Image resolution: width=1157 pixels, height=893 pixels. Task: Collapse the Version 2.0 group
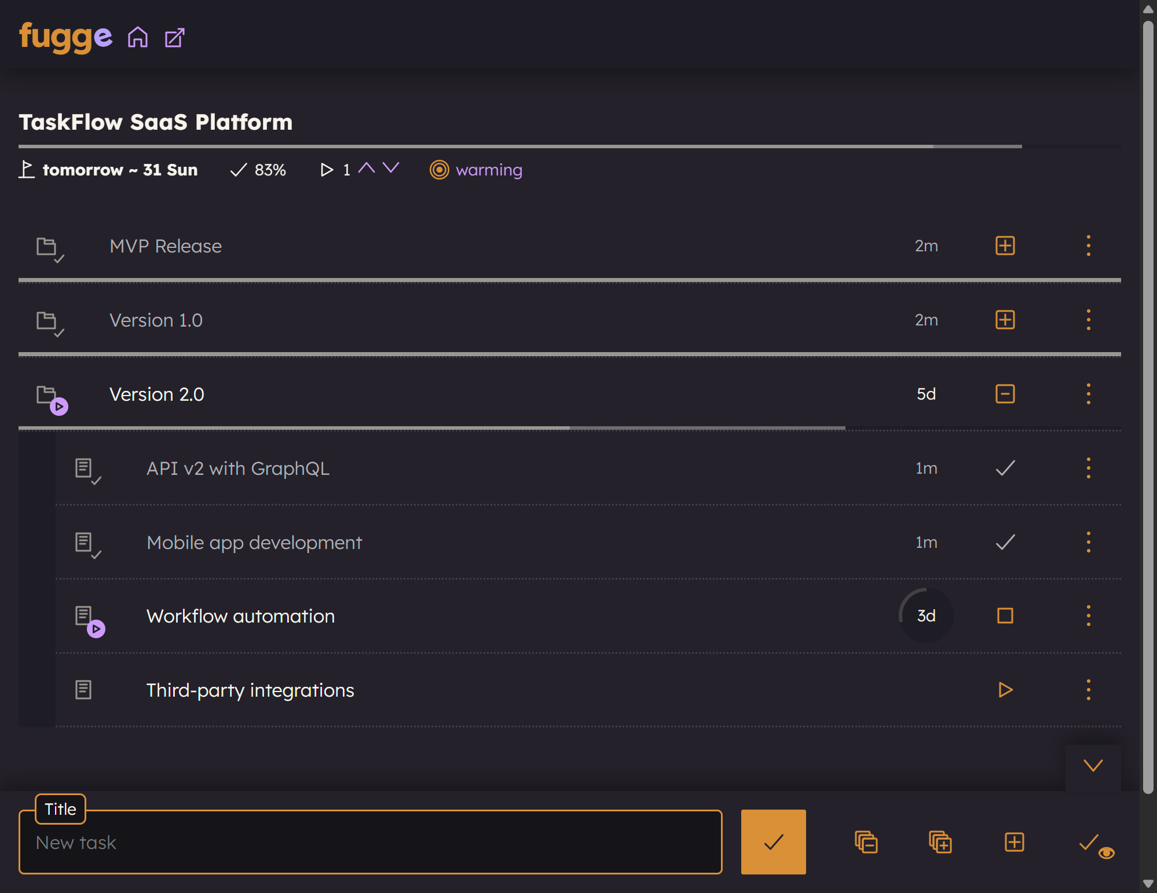pyautogui.click(x=1005, y=394)
